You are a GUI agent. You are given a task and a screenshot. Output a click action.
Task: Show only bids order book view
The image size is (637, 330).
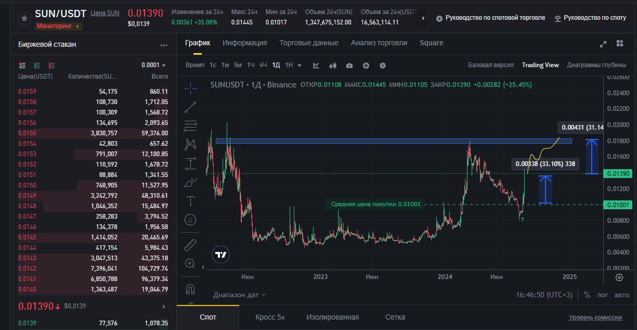[37, 66]
